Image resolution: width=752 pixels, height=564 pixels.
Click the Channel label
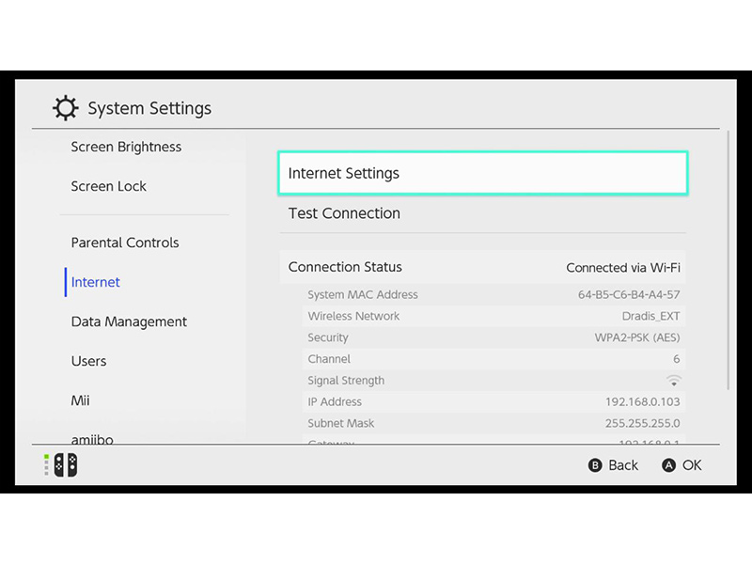pyautogui.click(x=329, y=359)
